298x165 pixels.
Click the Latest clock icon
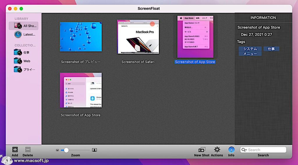18,34
